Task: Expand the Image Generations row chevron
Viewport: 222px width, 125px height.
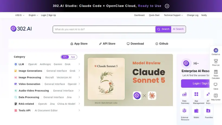Action: [79, 70]
